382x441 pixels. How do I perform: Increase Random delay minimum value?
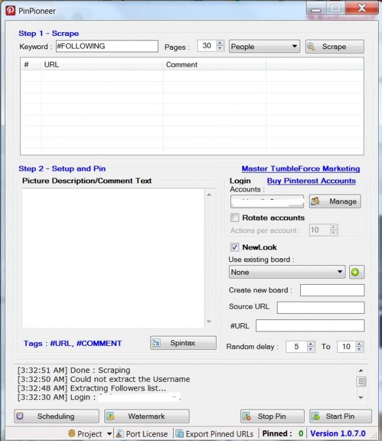pos(311,344)
